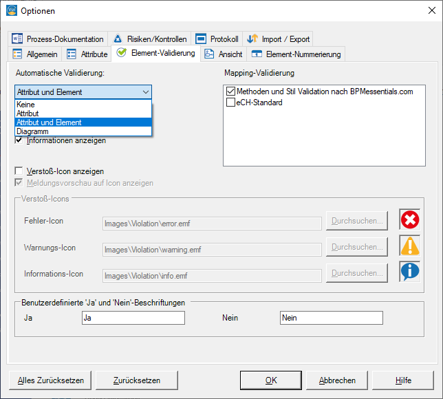
Task: Uncheck Methoden und Stil Validation checkbox
Action: [230, 91]
